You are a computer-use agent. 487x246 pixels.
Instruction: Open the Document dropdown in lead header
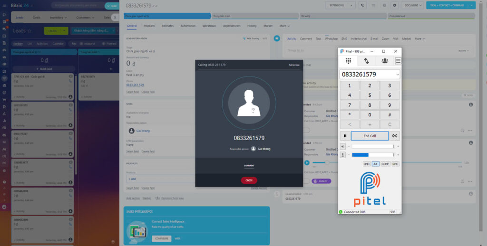[412, 5]
